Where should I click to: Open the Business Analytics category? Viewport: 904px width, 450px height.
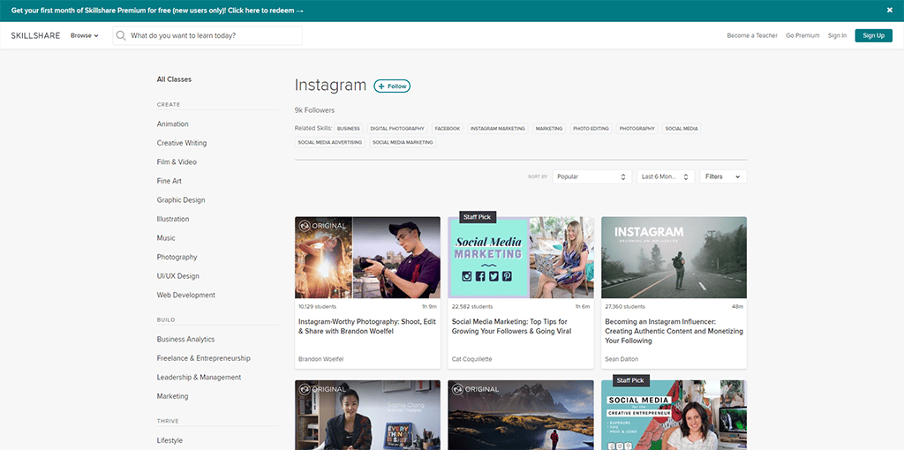(185, 340)
